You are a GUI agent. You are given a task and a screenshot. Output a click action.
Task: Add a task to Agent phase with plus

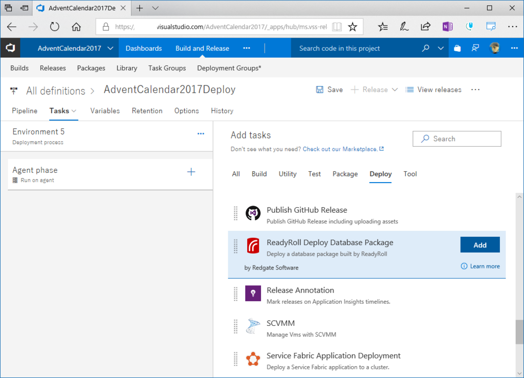[191, 172]
